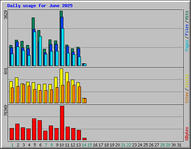191x149 pixels.
Task: Click day 7 on the x-axis
Action: coord(46,145)
